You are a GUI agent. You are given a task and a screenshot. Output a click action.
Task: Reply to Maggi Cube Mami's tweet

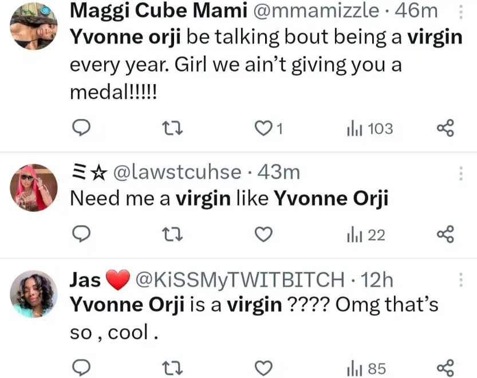pyautogui.click(x=82, y=128)
